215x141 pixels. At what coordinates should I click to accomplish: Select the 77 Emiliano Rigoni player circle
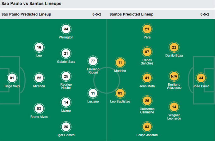click(x=93, y=61)
